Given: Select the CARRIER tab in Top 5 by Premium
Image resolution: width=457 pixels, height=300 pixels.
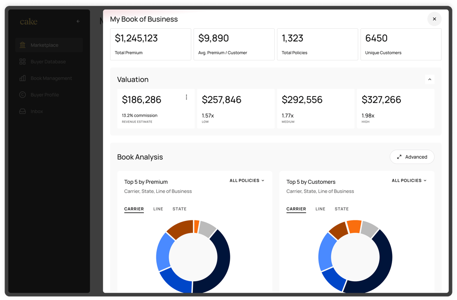Looking at the screenshot, I should pyautogui.click(x=134, y=209).
